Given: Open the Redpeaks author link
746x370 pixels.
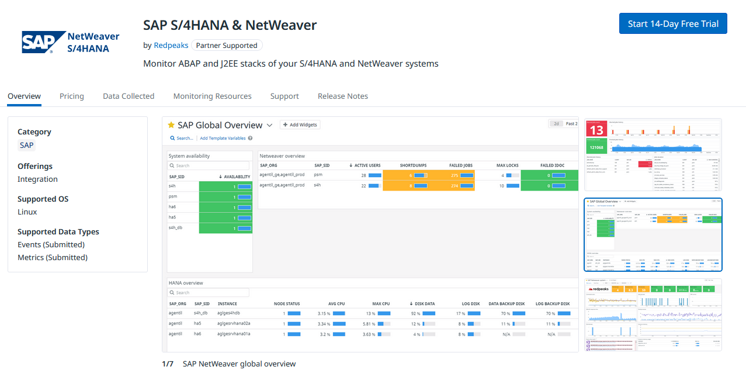Looking at the screenshot, I should (171, 46).
